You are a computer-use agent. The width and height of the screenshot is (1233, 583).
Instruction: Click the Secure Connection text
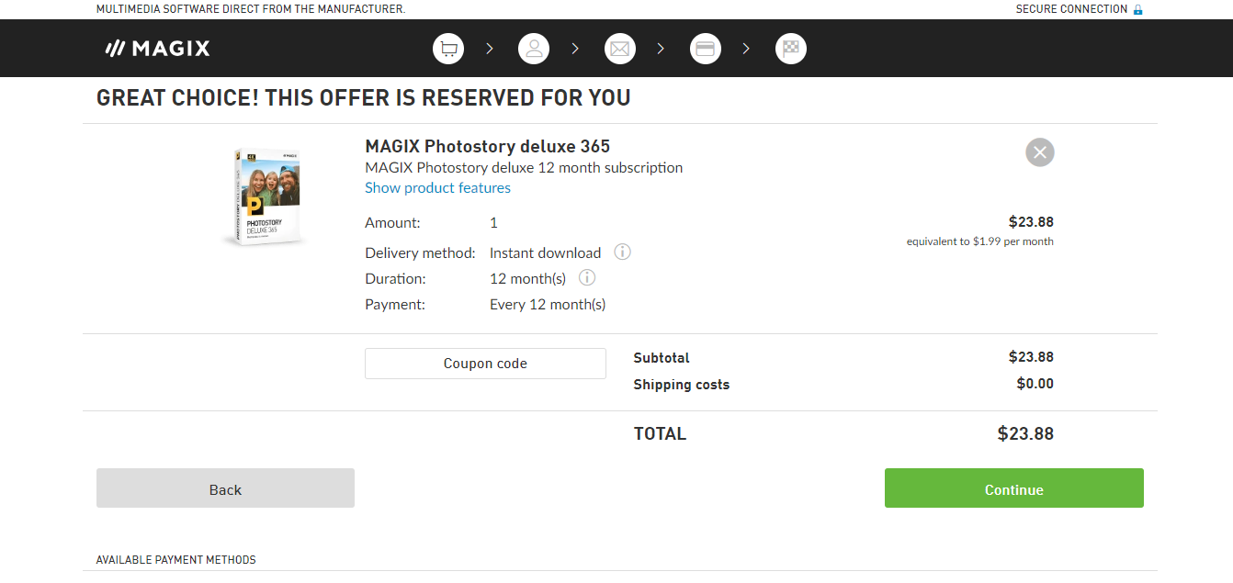point(1071,9)
